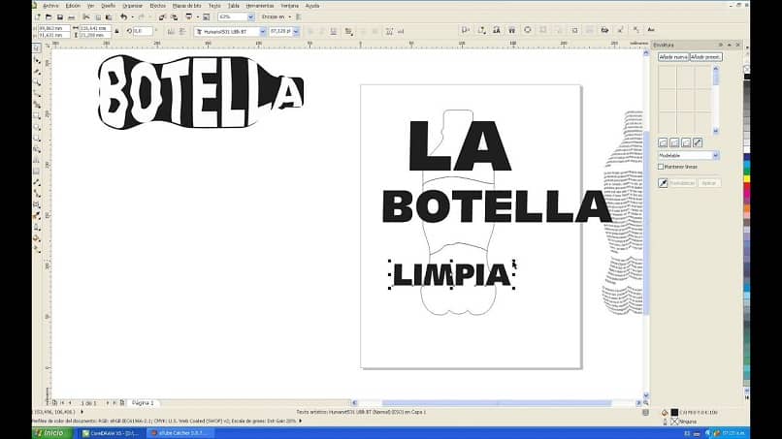The width and height of the screenshot is (782, 439).
Task: Click the Envoltura panel eyedropper icon
Action: coord(663,183)
